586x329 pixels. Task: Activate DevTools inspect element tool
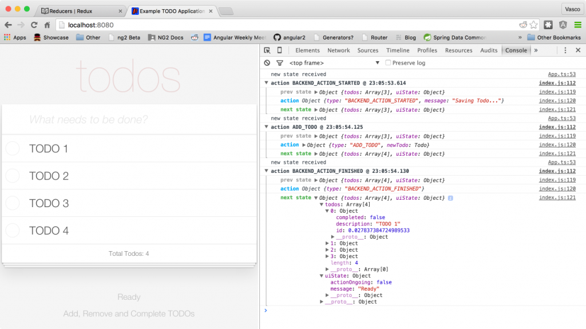pos(267,50)
